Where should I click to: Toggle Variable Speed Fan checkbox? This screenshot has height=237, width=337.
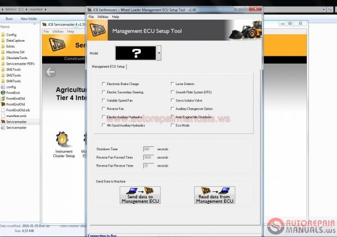tap(103, 100)
